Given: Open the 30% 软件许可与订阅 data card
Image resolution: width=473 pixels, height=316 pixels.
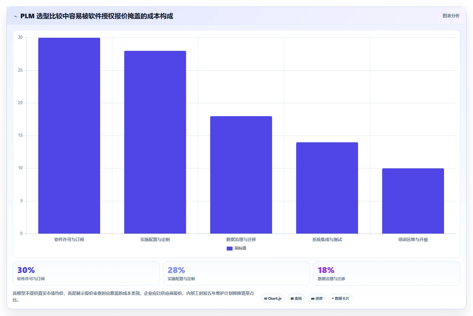Looking at the screenshot, I should (x=86, y=273).
